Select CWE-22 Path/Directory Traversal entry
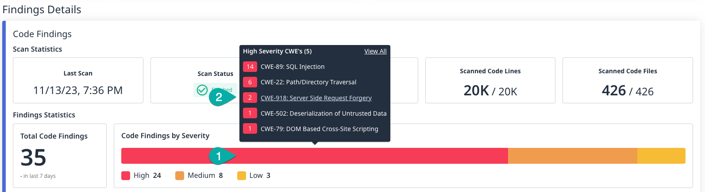Image resolution: width=705 pixels, height=192 pixels. (308, 82)
